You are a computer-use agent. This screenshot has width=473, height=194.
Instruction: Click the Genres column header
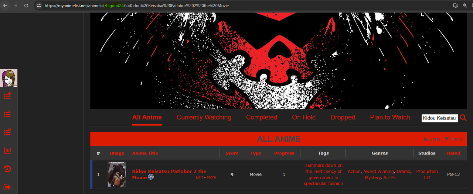point(380,153)
